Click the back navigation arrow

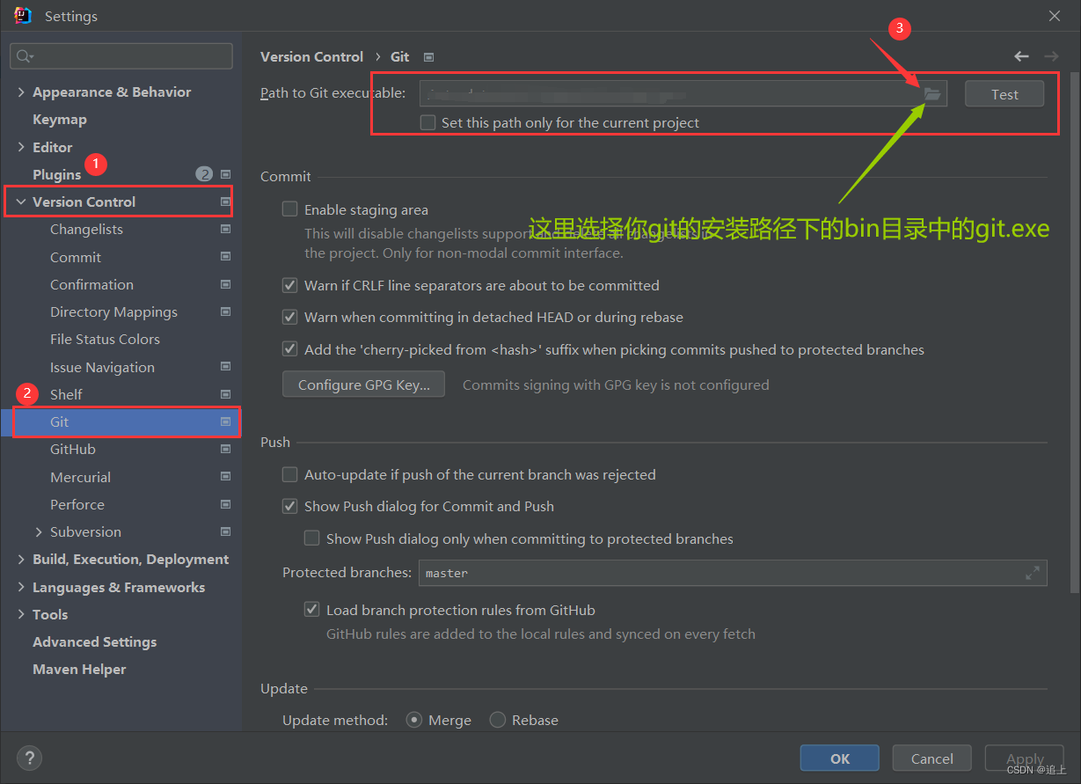coord(1021,55)
